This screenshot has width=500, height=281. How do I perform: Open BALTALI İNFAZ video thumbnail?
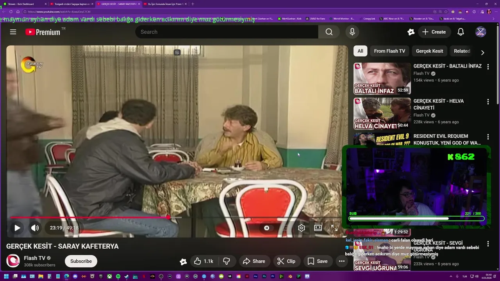382,79
